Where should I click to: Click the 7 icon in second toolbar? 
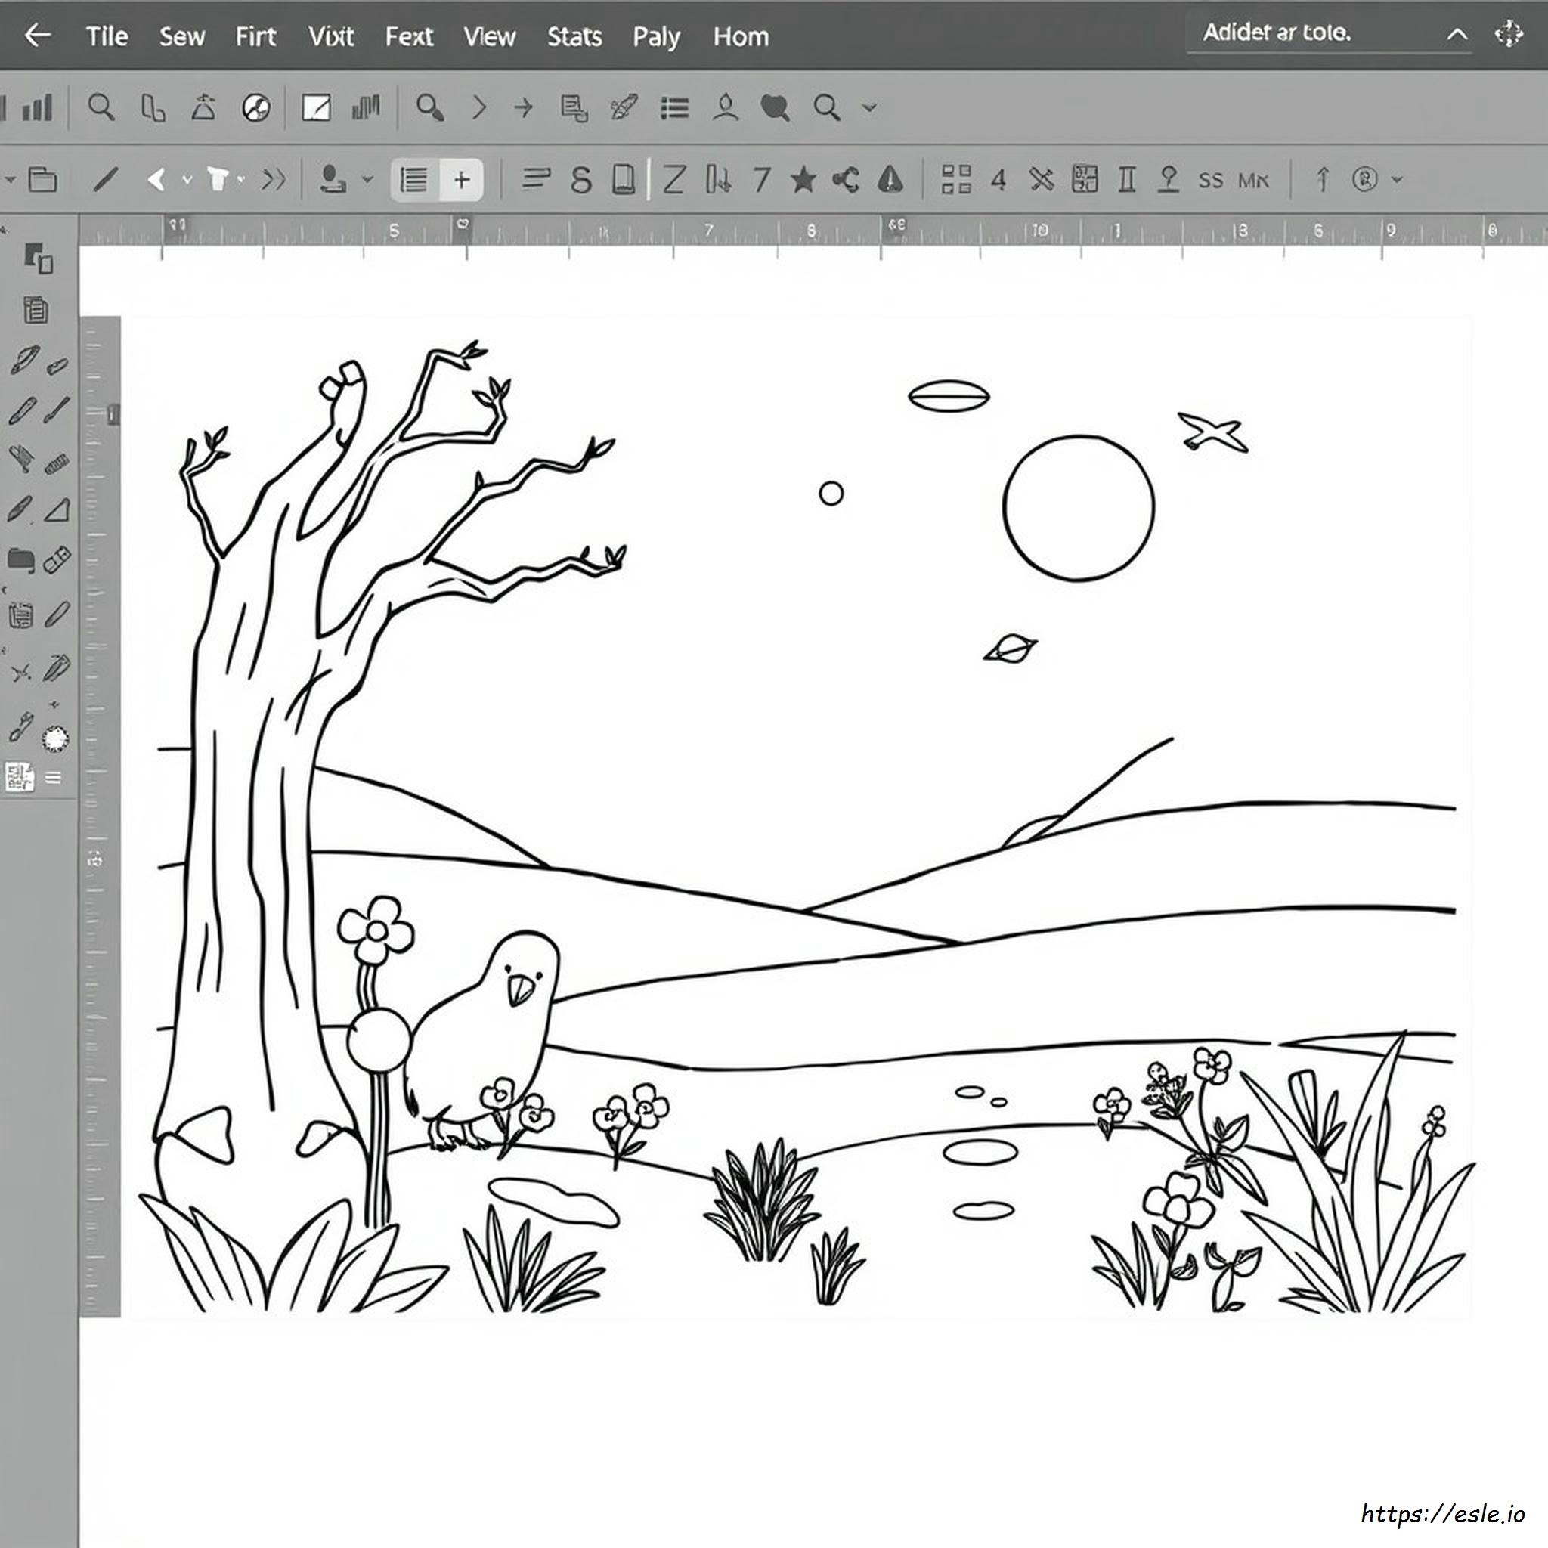[x=762, y=179]
